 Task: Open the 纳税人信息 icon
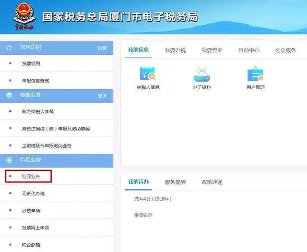tap(148, 74)
